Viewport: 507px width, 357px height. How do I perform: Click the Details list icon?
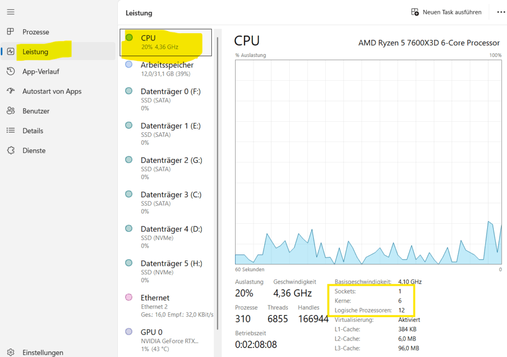(x=10, y=131)
